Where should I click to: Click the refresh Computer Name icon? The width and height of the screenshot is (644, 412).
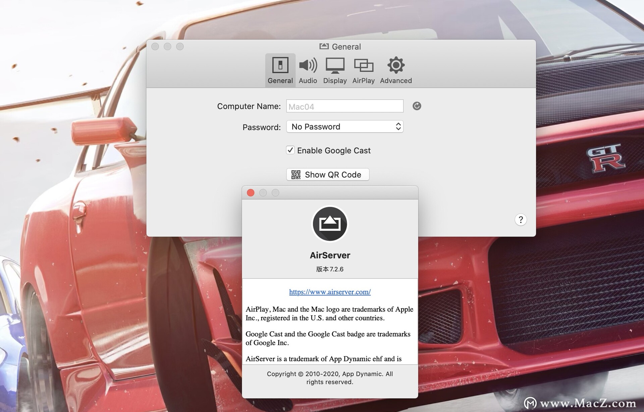click(416, 106)
